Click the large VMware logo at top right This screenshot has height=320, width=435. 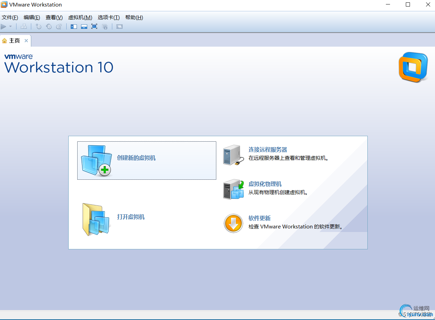pos(413,67)
